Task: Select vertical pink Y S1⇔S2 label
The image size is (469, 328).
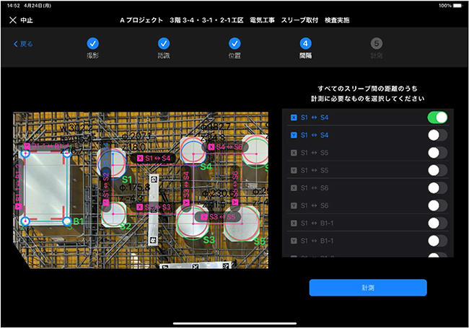Action: pos(106,189)
